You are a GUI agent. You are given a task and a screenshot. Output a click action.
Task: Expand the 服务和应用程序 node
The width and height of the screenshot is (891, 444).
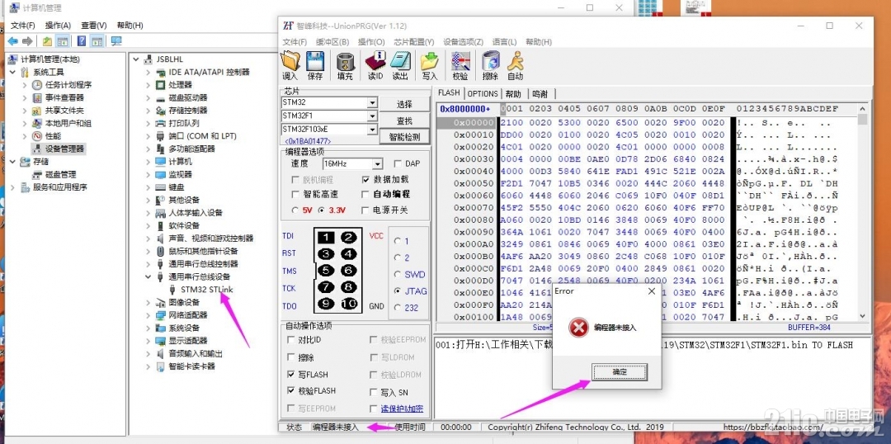coord(12,187)
